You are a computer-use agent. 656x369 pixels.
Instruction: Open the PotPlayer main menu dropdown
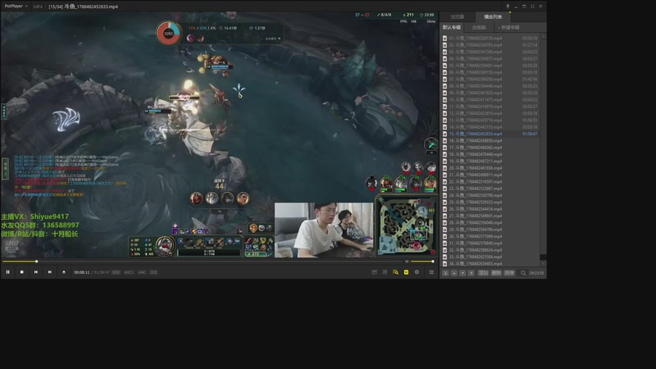coord(16,7)
